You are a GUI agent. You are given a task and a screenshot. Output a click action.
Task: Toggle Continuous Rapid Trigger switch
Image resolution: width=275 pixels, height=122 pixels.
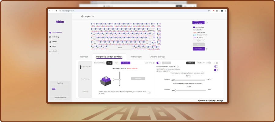(x=216, y=66)
